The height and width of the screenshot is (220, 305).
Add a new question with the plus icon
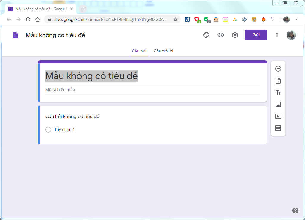pos(278,69)
